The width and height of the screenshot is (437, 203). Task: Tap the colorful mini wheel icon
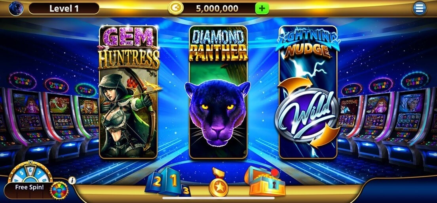coord(59,190)
